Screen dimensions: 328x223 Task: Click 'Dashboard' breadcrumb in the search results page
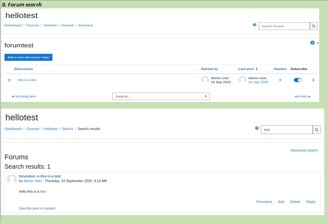click(x=13, y=129)
